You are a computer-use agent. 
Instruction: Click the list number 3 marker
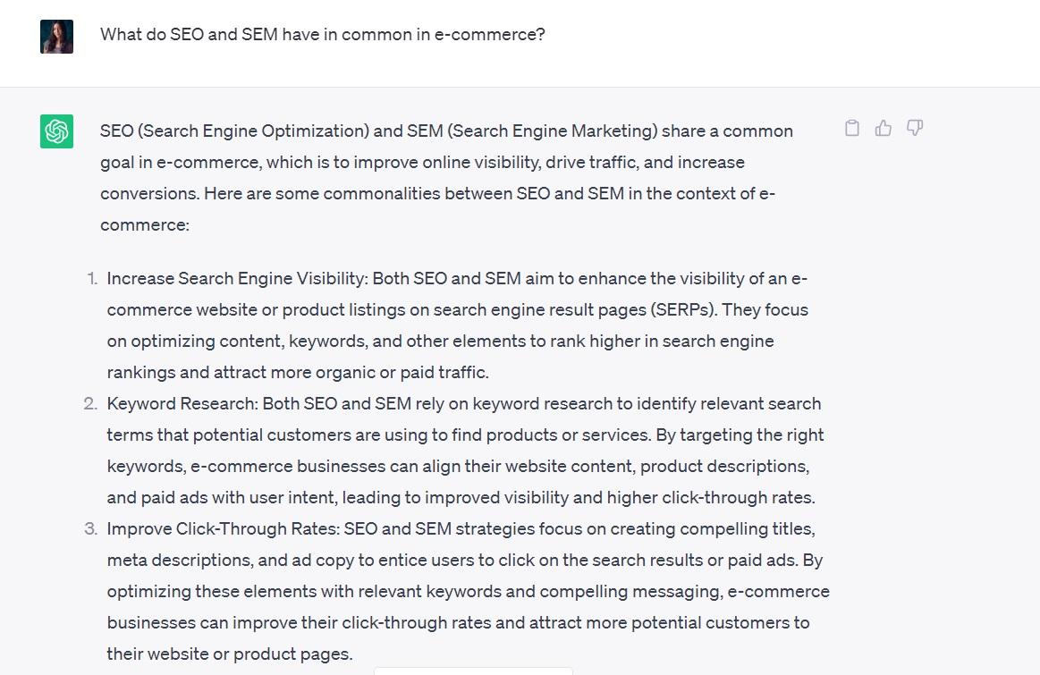(x=91, y=528)
